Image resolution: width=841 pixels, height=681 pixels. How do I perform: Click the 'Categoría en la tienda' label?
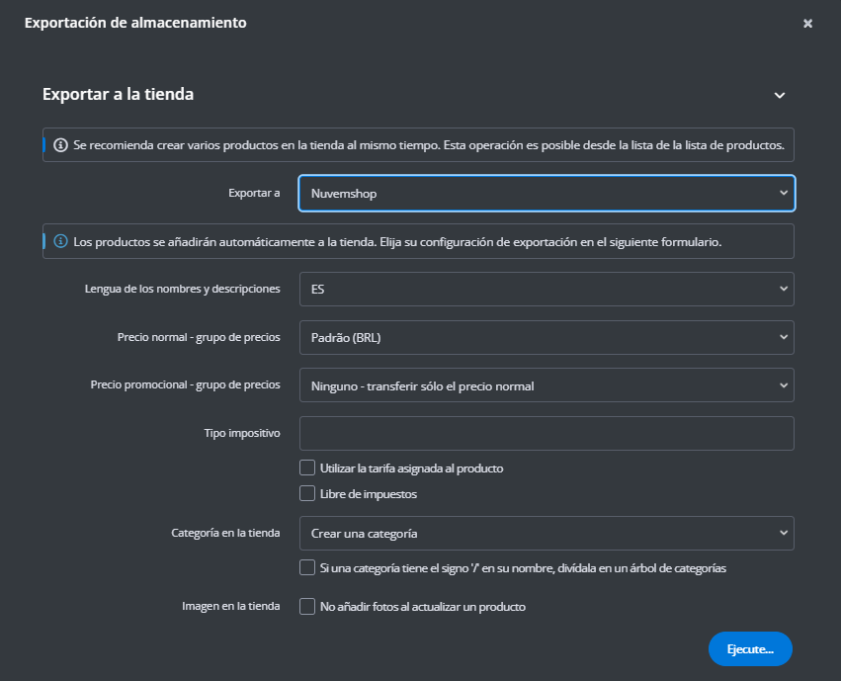tap(225, 534)
